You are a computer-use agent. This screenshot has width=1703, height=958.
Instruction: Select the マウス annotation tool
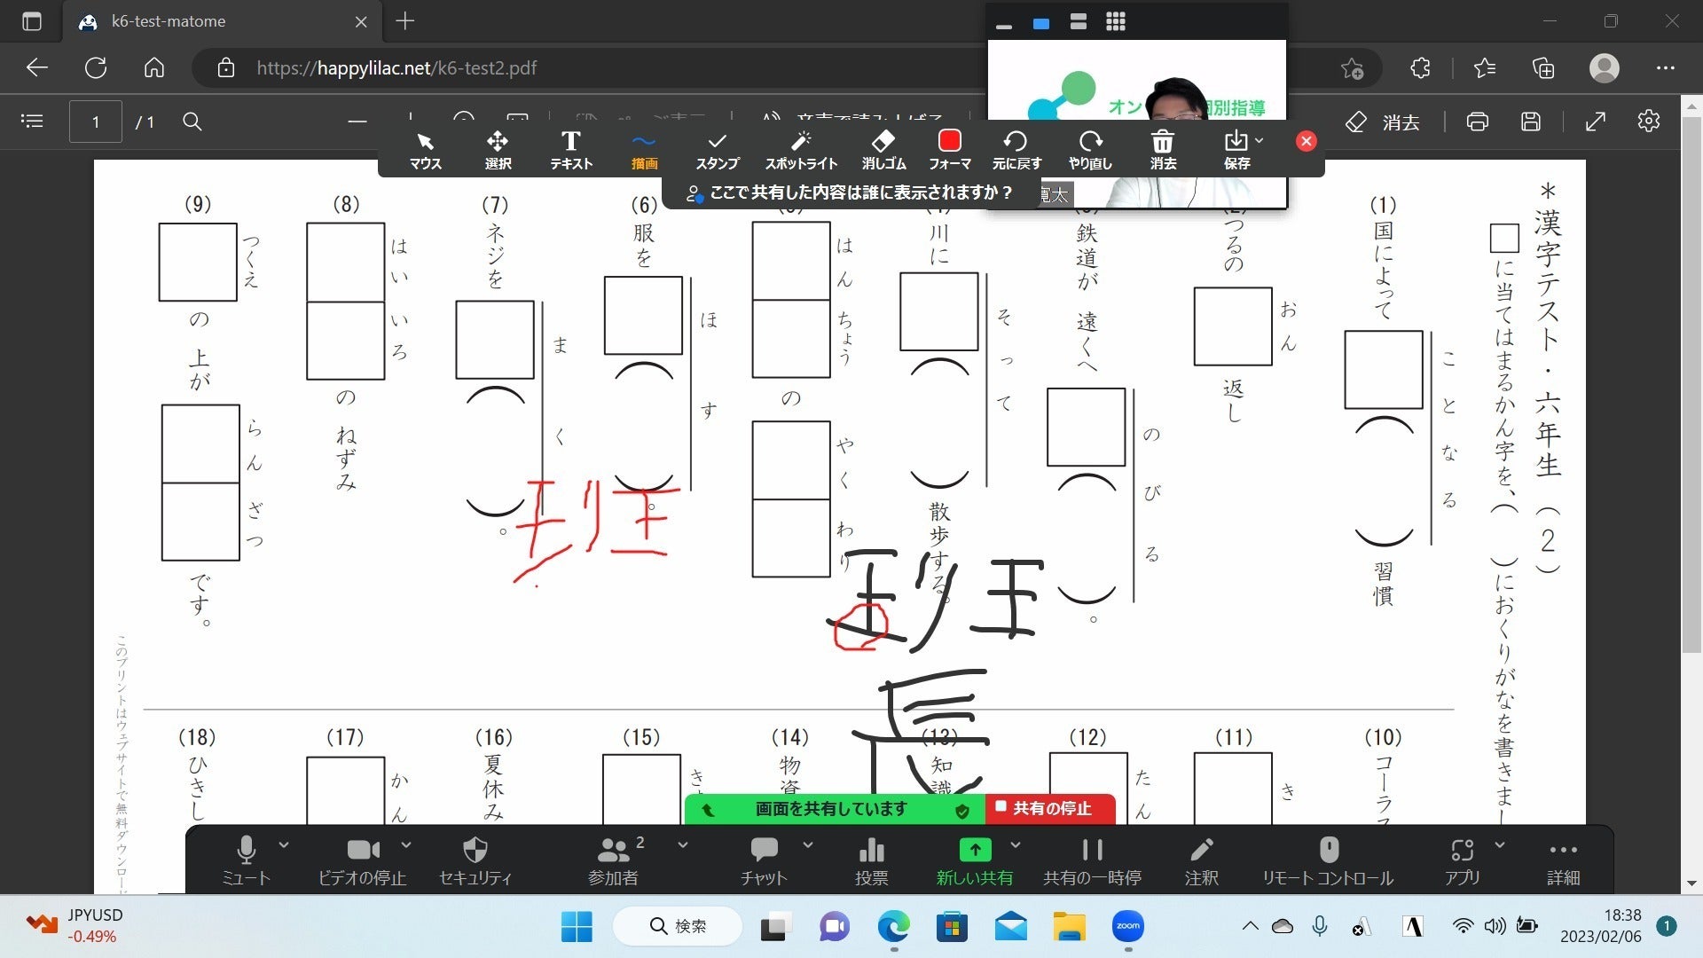pyautogui.click(x=425, y=151)
